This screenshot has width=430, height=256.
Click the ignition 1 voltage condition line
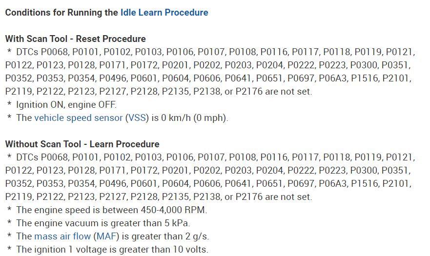point(112,249)
